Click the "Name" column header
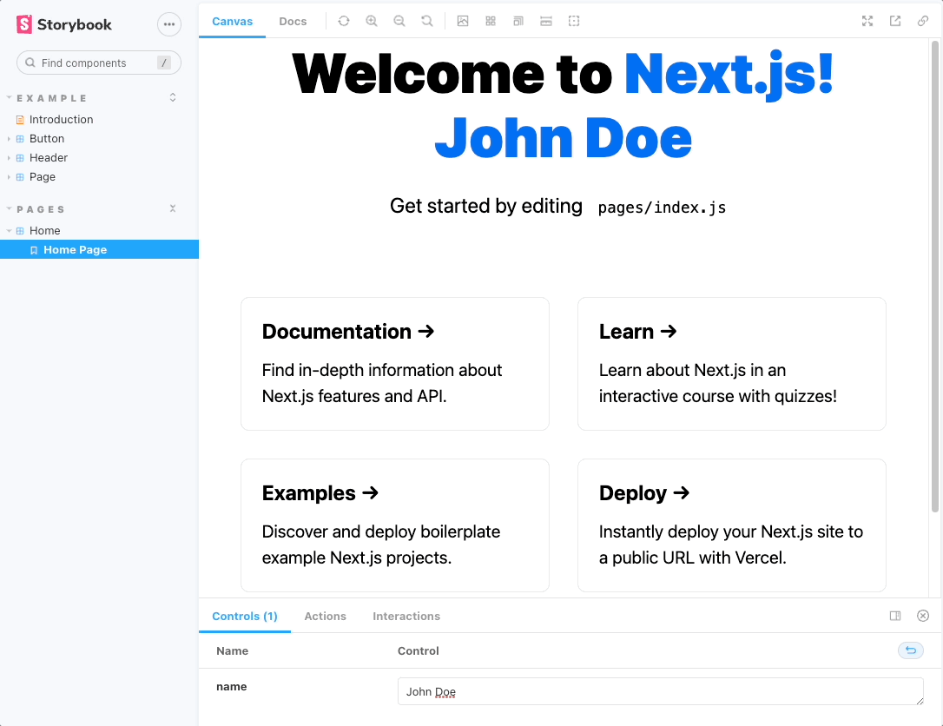943x726 pixels. pos(232,650)
